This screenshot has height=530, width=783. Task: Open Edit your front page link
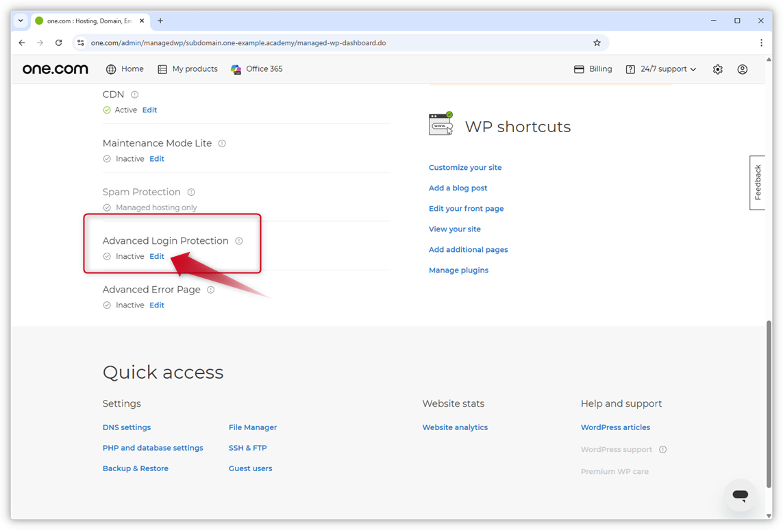pyautogui.click(x=466, y=209)
